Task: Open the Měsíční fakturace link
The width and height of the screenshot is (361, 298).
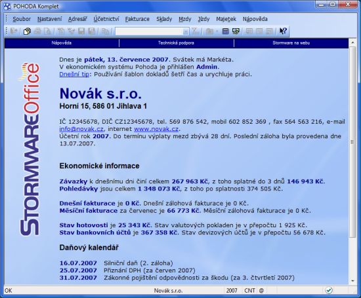Action: pyautogui.click(x=89, y=211)
